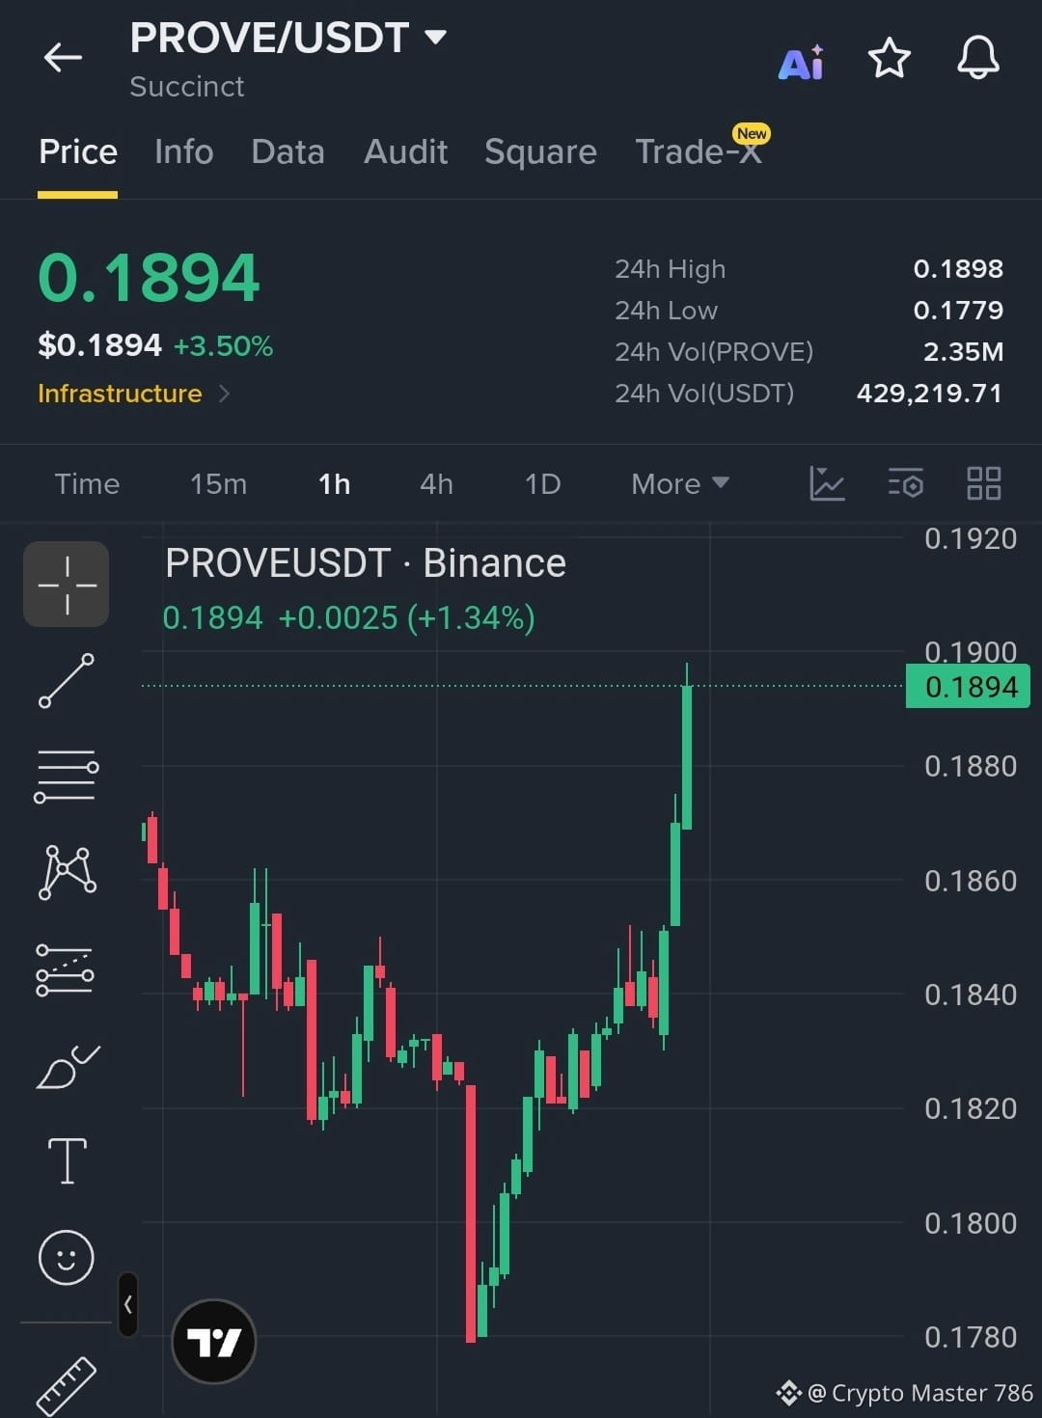Open the emoji sticker tool
The image size is (1042, 1418).
click(67, 1258)
